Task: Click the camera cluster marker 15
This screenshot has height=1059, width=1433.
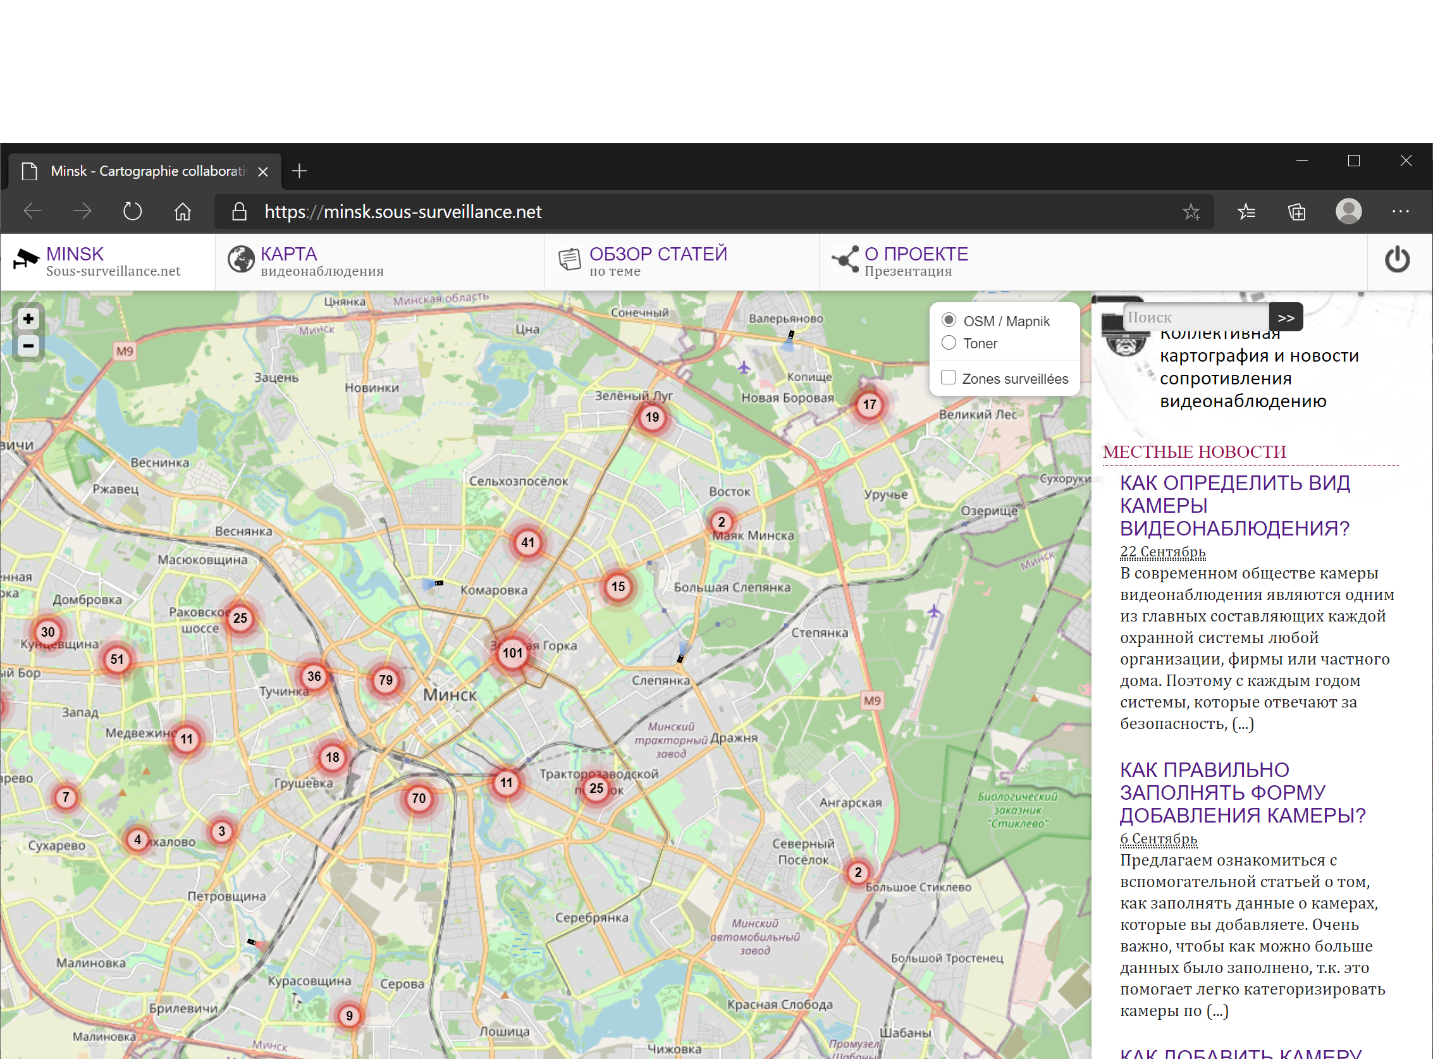Action: [x=617, y=587]
